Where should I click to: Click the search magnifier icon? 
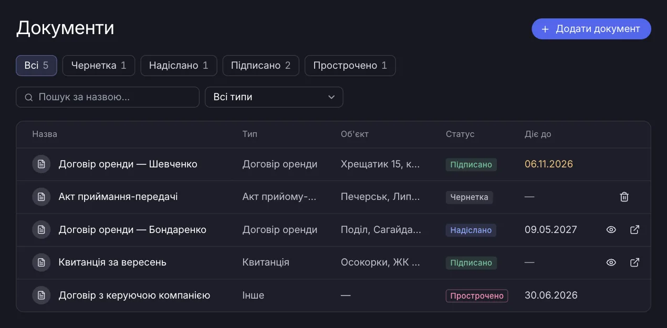29,97
